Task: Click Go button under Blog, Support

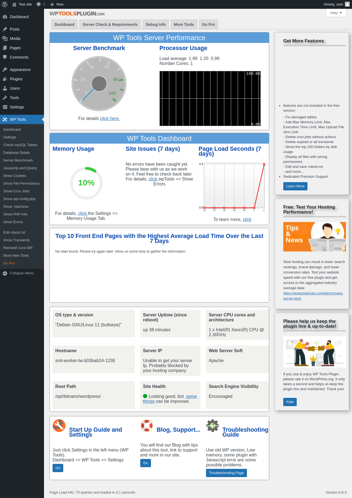Action: [145, 463]
